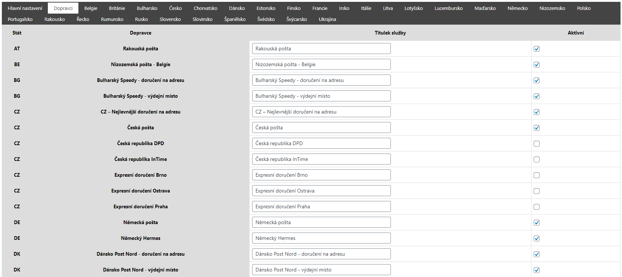The width and height of the screenshot is (622, 277).
Task: Focus the Česká republika DPD title field
Action: pos(321,143)
